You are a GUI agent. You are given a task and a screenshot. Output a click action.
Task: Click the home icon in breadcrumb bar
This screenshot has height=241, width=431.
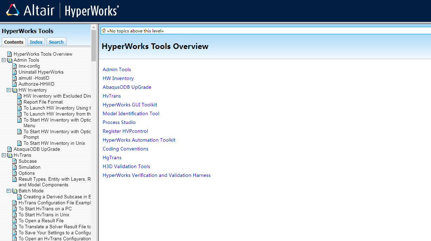[104, 31]
